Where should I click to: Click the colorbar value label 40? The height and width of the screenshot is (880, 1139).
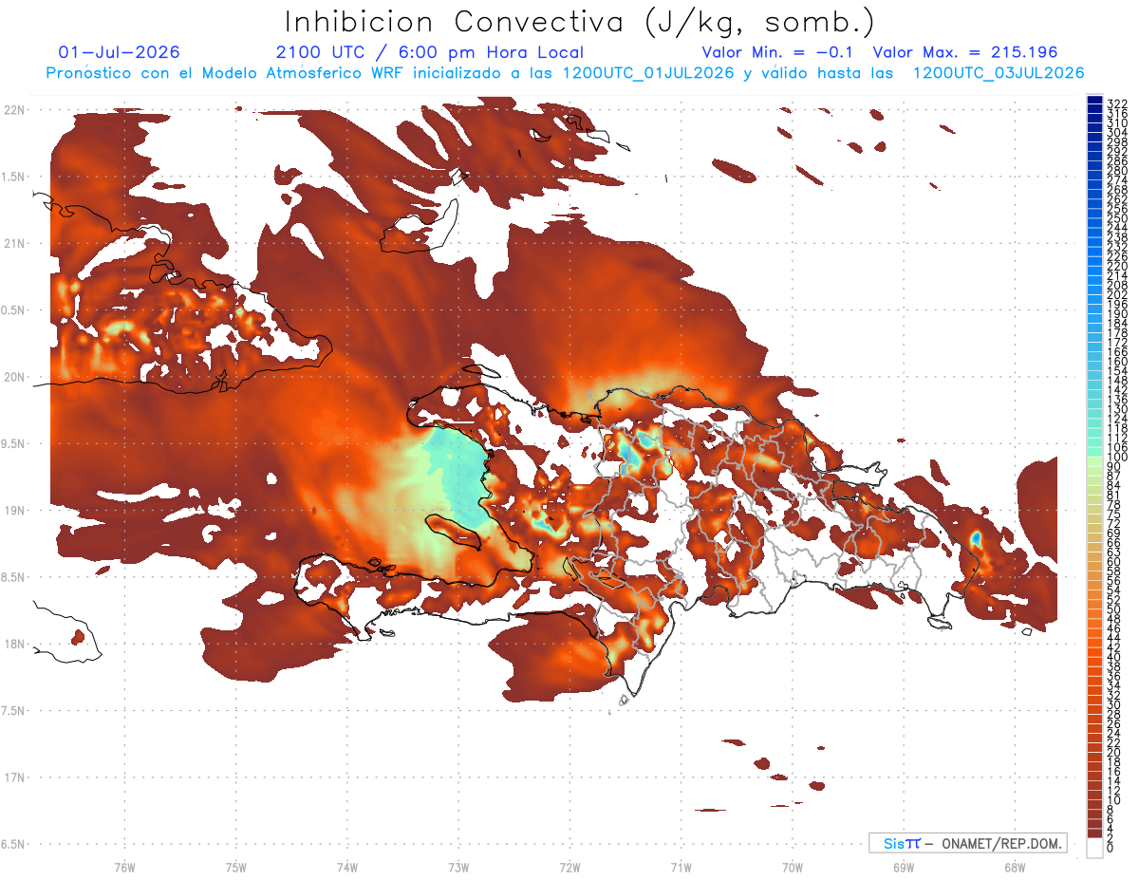[1114, 657]
